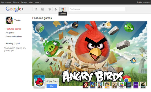The image size is (151, 92).
Task: Open Web in the top bar
Action: [x=31, y=3]
